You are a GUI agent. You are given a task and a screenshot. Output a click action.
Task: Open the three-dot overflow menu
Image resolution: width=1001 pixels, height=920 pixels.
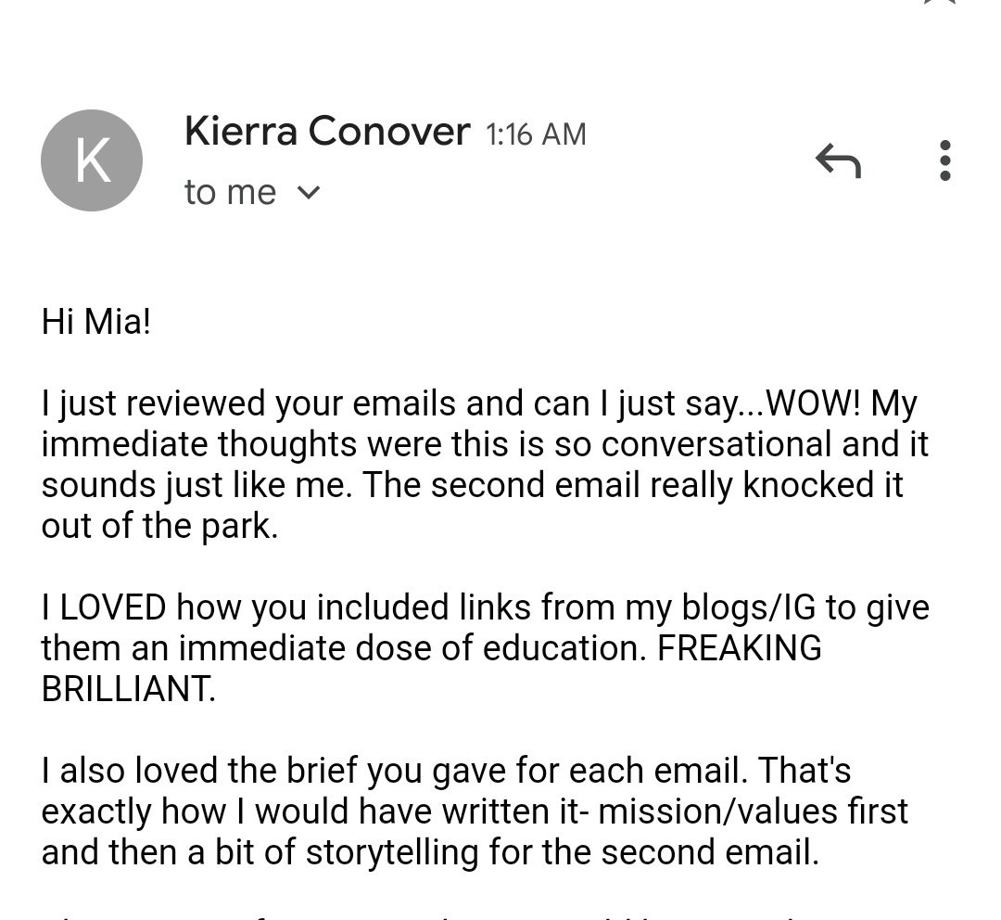tap(945, 160)
